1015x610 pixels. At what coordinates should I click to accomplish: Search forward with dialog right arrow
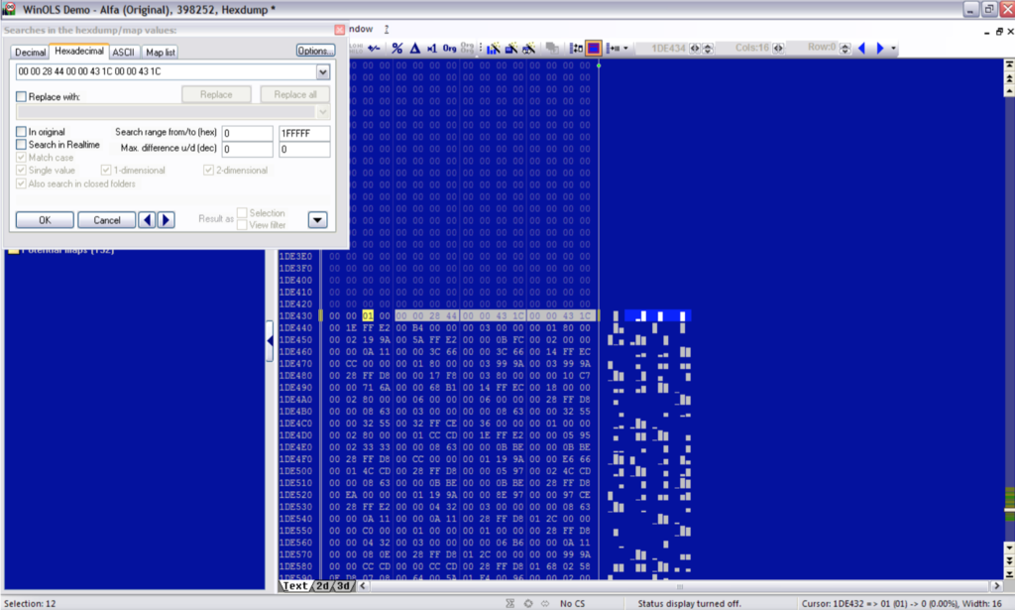[166, 219]
